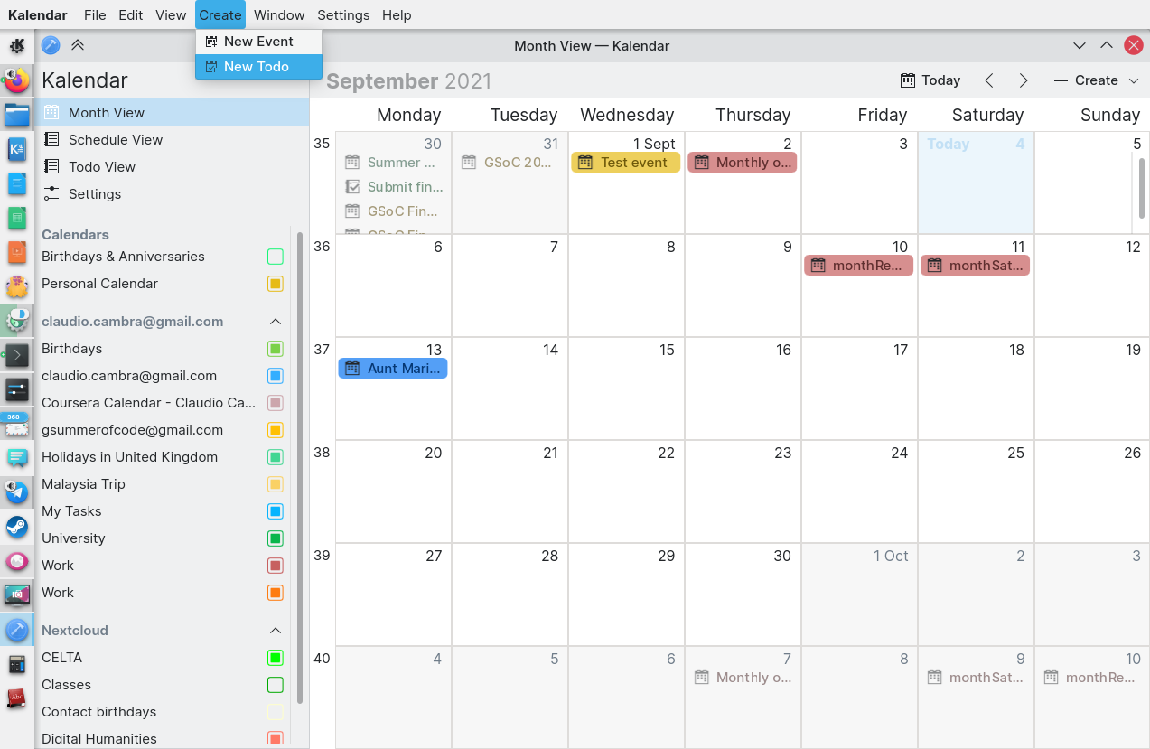This screenshot has height=749, width=1150.
Task: Select New Todo from Create menu
Action: point(258,67)
